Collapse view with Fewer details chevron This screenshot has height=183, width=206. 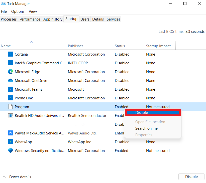tap(4, 177)
